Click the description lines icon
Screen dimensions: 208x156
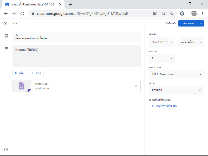6,48
